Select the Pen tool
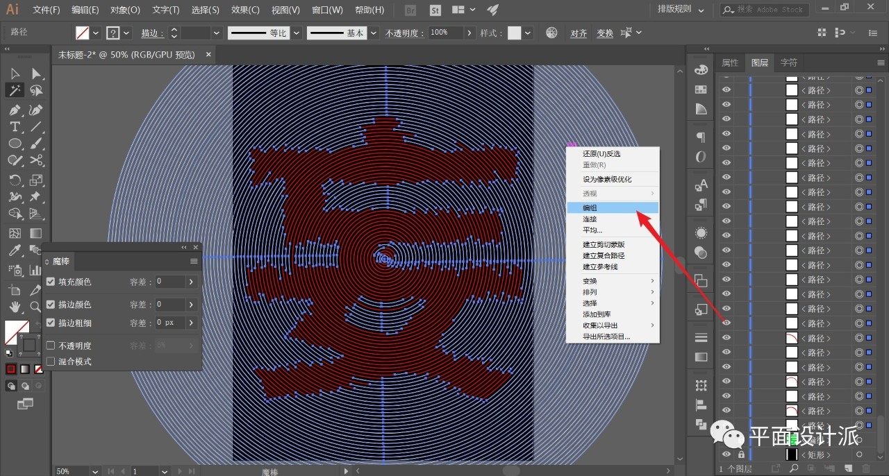889x476 pixels. (15, 110)
